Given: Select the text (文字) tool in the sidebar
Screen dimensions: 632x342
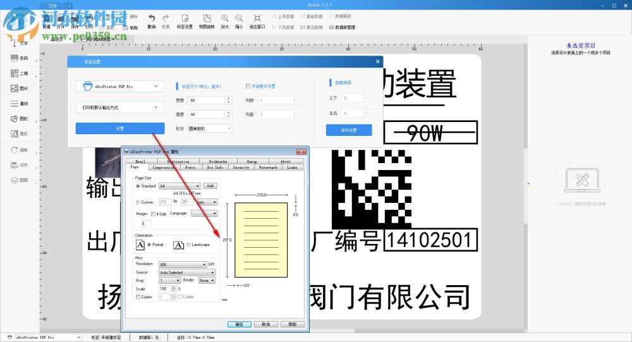Looking at the screenshot, I should tap(20, 43).
